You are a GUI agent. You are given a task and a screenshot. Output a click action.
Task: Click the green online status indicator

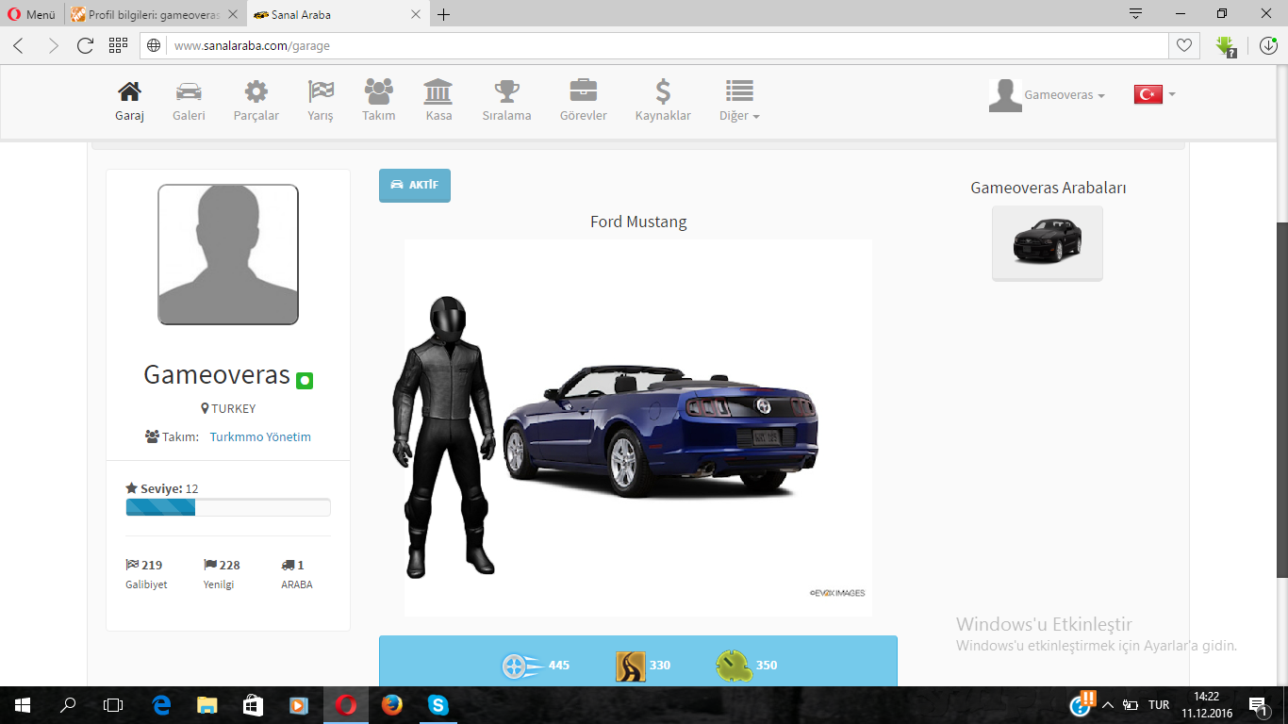305,381
